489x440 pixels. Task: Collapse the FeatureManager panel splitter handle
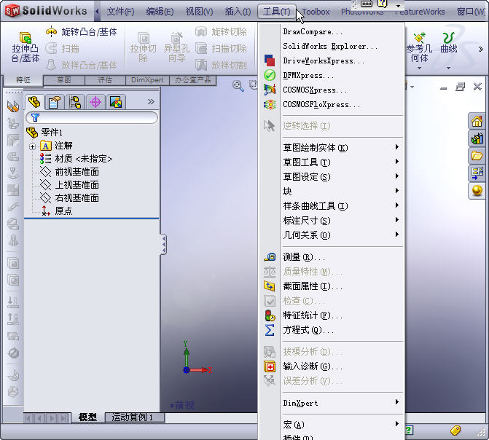[163, 245]
